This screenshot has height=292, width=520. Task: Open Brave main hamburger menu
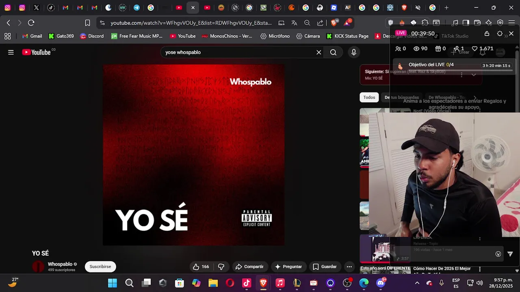pyautogui.click(x=511, y=23)
